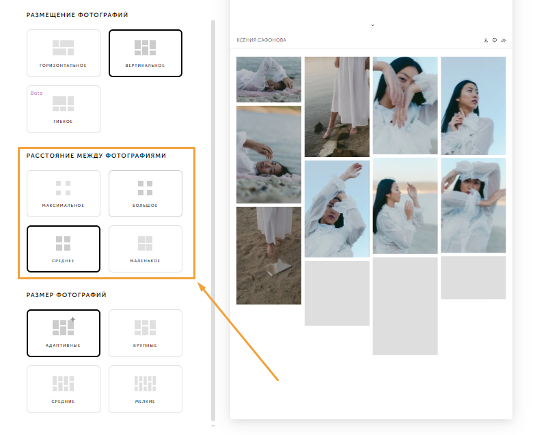Screen dimensions: 535x435
Task: Click the РАЗМЕР ФОТОГРАФИЙ heading
Action: pyautogui.click(x=66, y=295)
